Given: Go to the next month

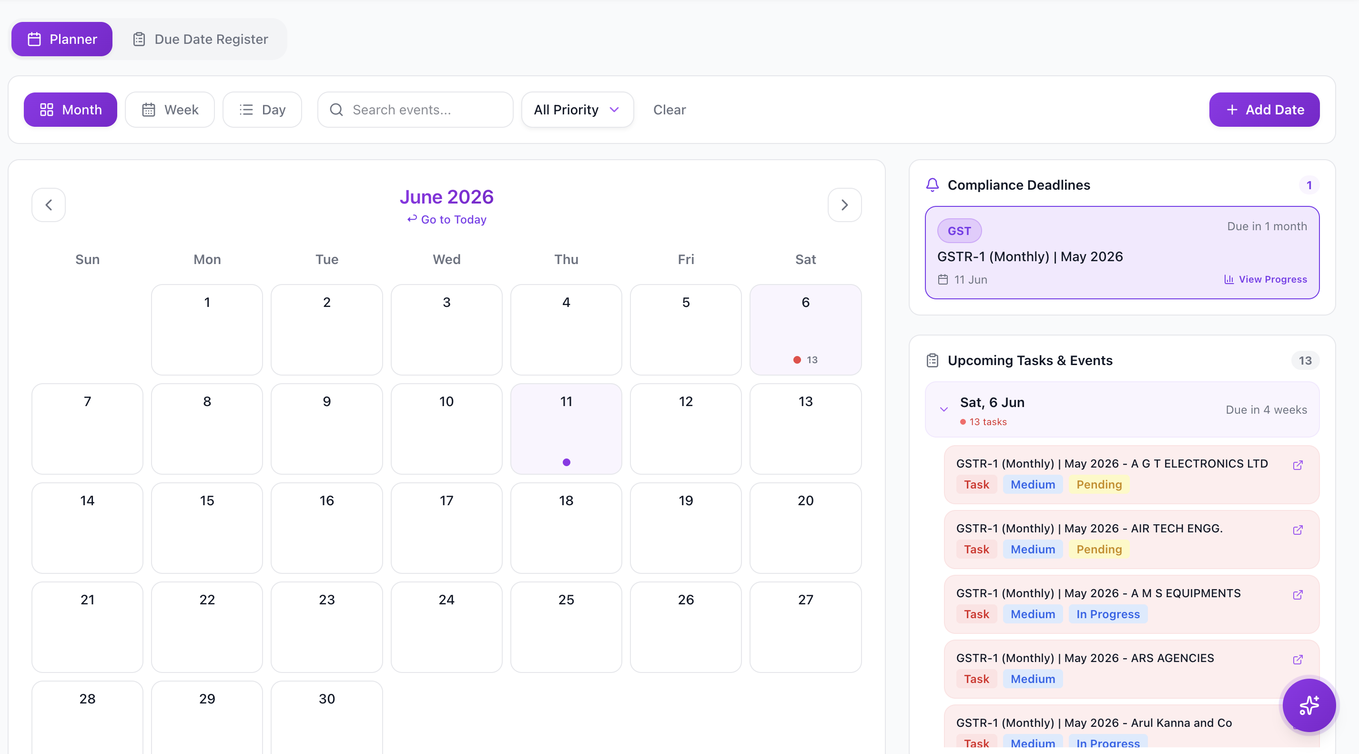Looking at the screenshot, I should coord(845,205).
